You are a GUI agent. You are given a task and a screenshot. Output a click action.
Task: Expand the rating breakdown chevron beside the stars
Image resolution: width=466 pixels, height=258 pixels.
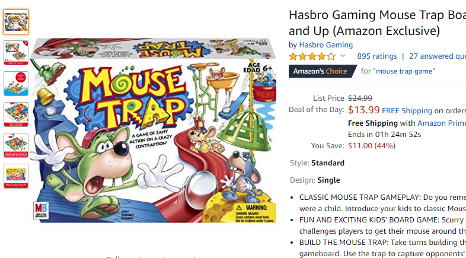click(343, 56)
